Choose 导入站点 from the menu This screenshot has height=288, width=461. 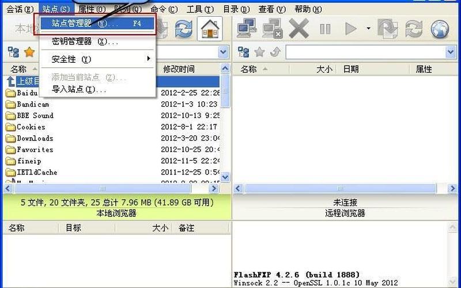97,89
